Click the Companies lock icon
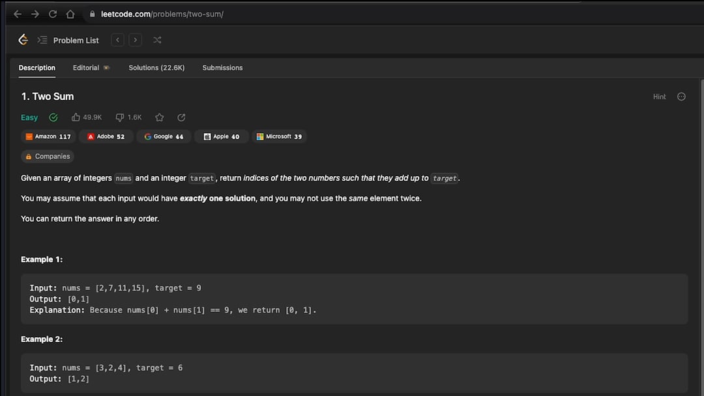 29,157
